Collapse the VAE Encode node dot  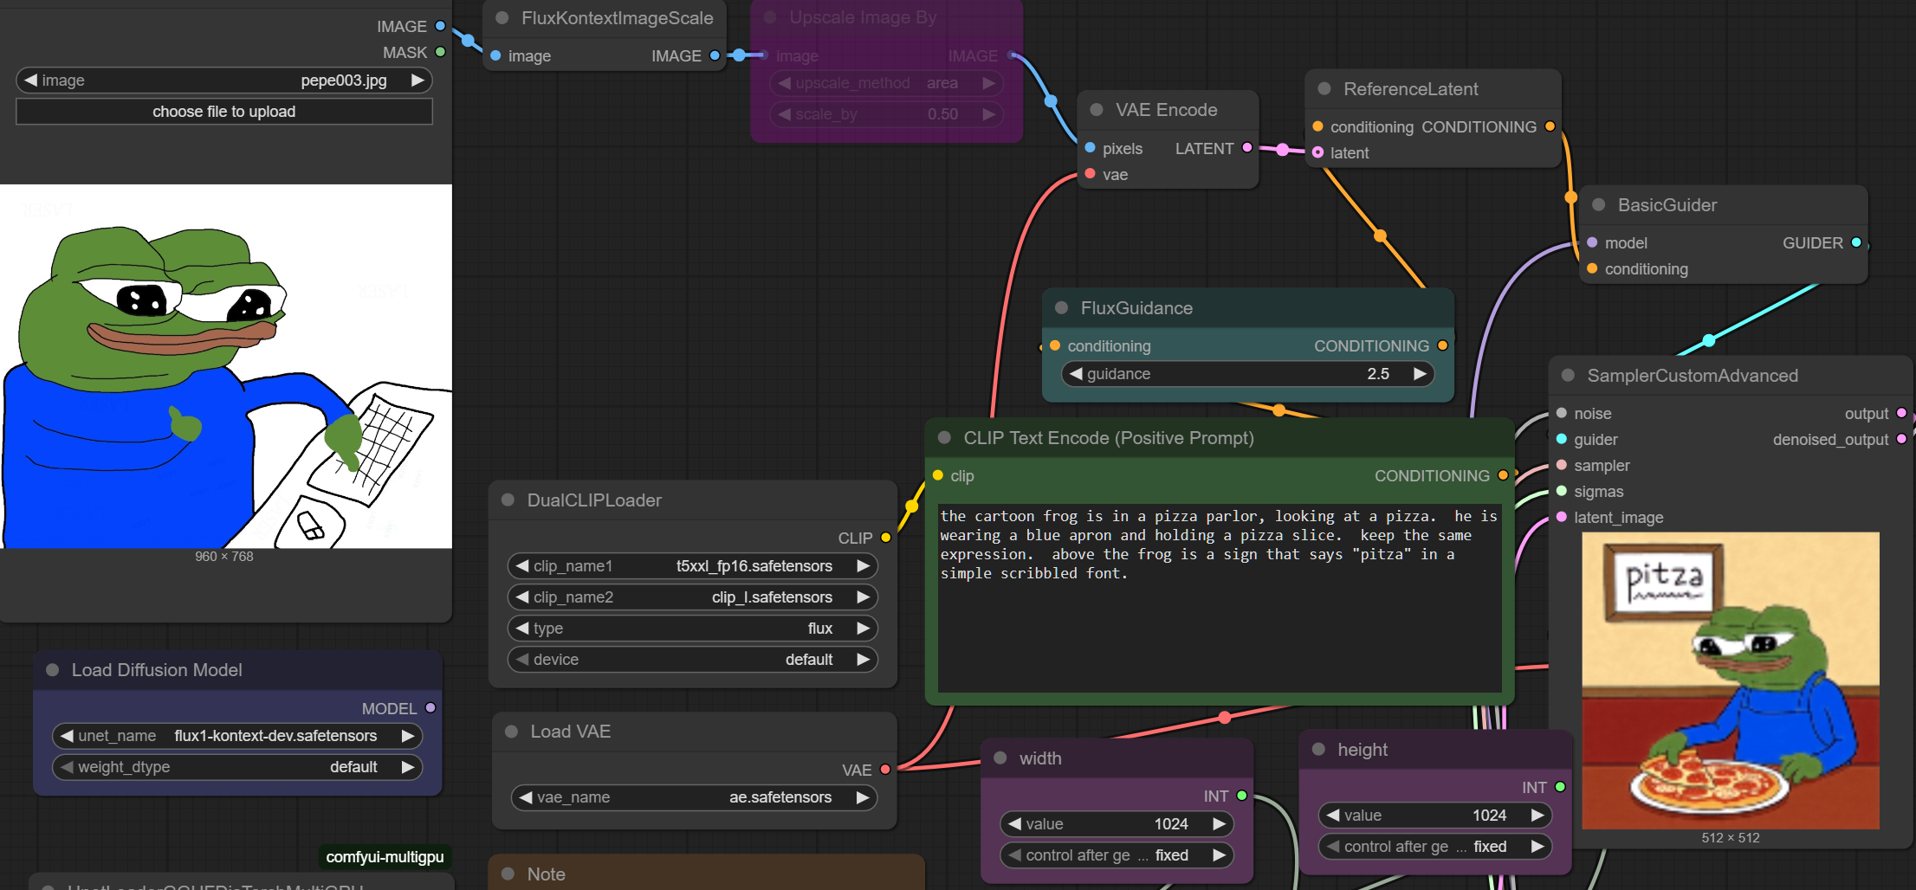[1096, 110]
